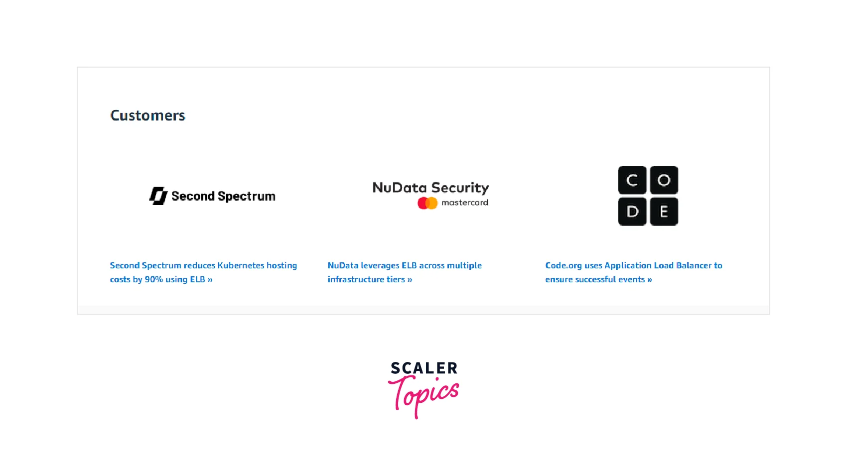Click the » arrow after 'infrastructure tiers'
Viewport: 847px width, 467px height.
pos(410,280)
